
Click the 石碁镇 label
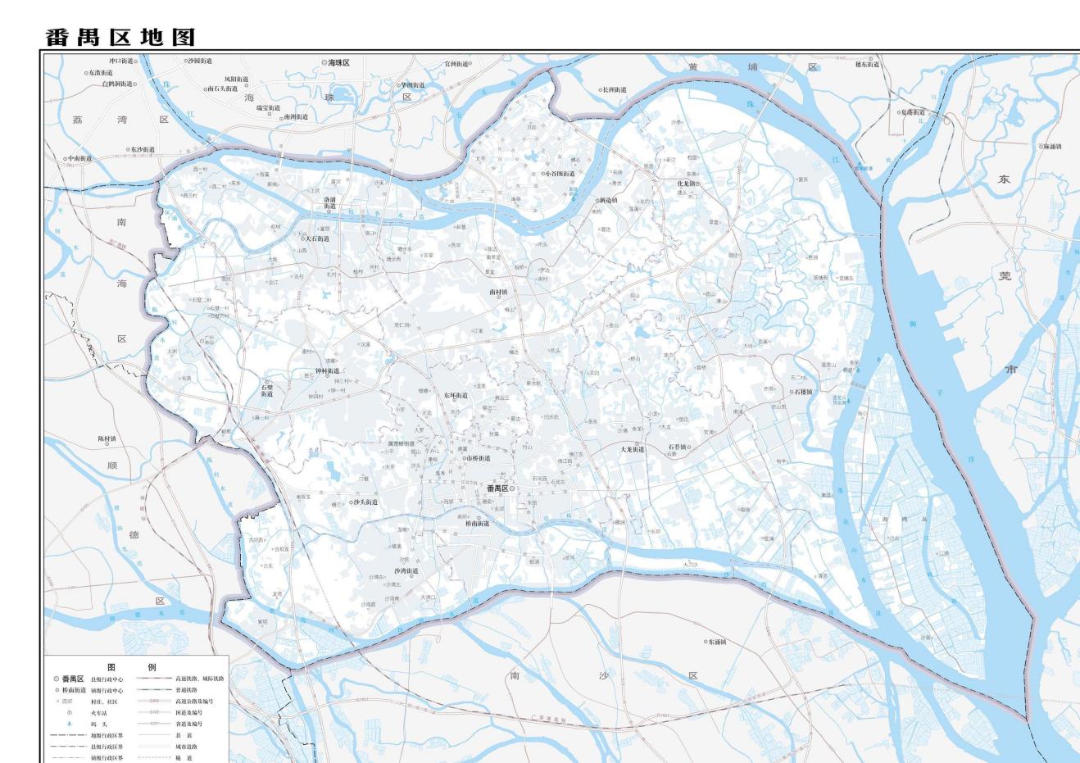pyautogui.click(x=678, y=447)
